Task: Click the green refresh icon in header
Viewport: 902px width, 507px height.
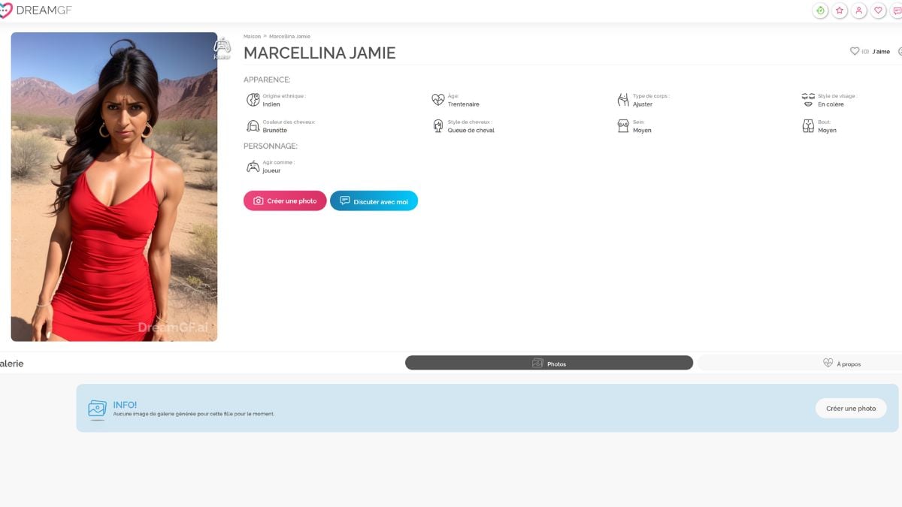Action: [x=820, y=11]
